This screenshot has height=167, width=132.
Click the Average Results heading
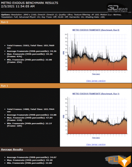tap(12, 150)
